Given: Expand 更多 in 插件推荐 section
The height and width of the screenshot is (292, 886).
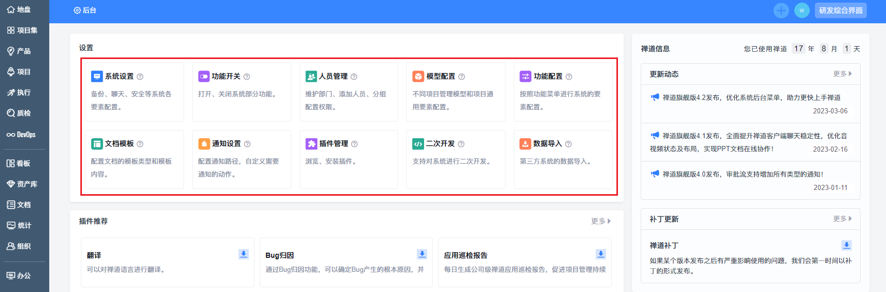Looking at the screenshot, I should click(601, 221).
